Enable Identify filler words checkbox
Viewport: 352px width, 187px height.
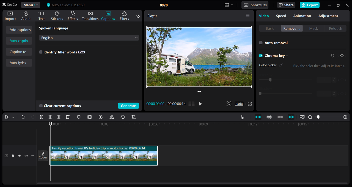41,52
